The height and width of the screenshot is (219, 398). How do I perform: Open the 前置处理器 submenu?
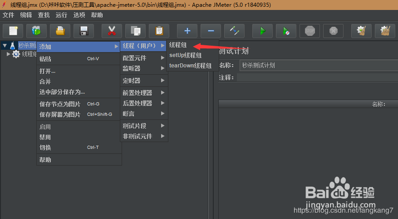(x=144, y=93)
